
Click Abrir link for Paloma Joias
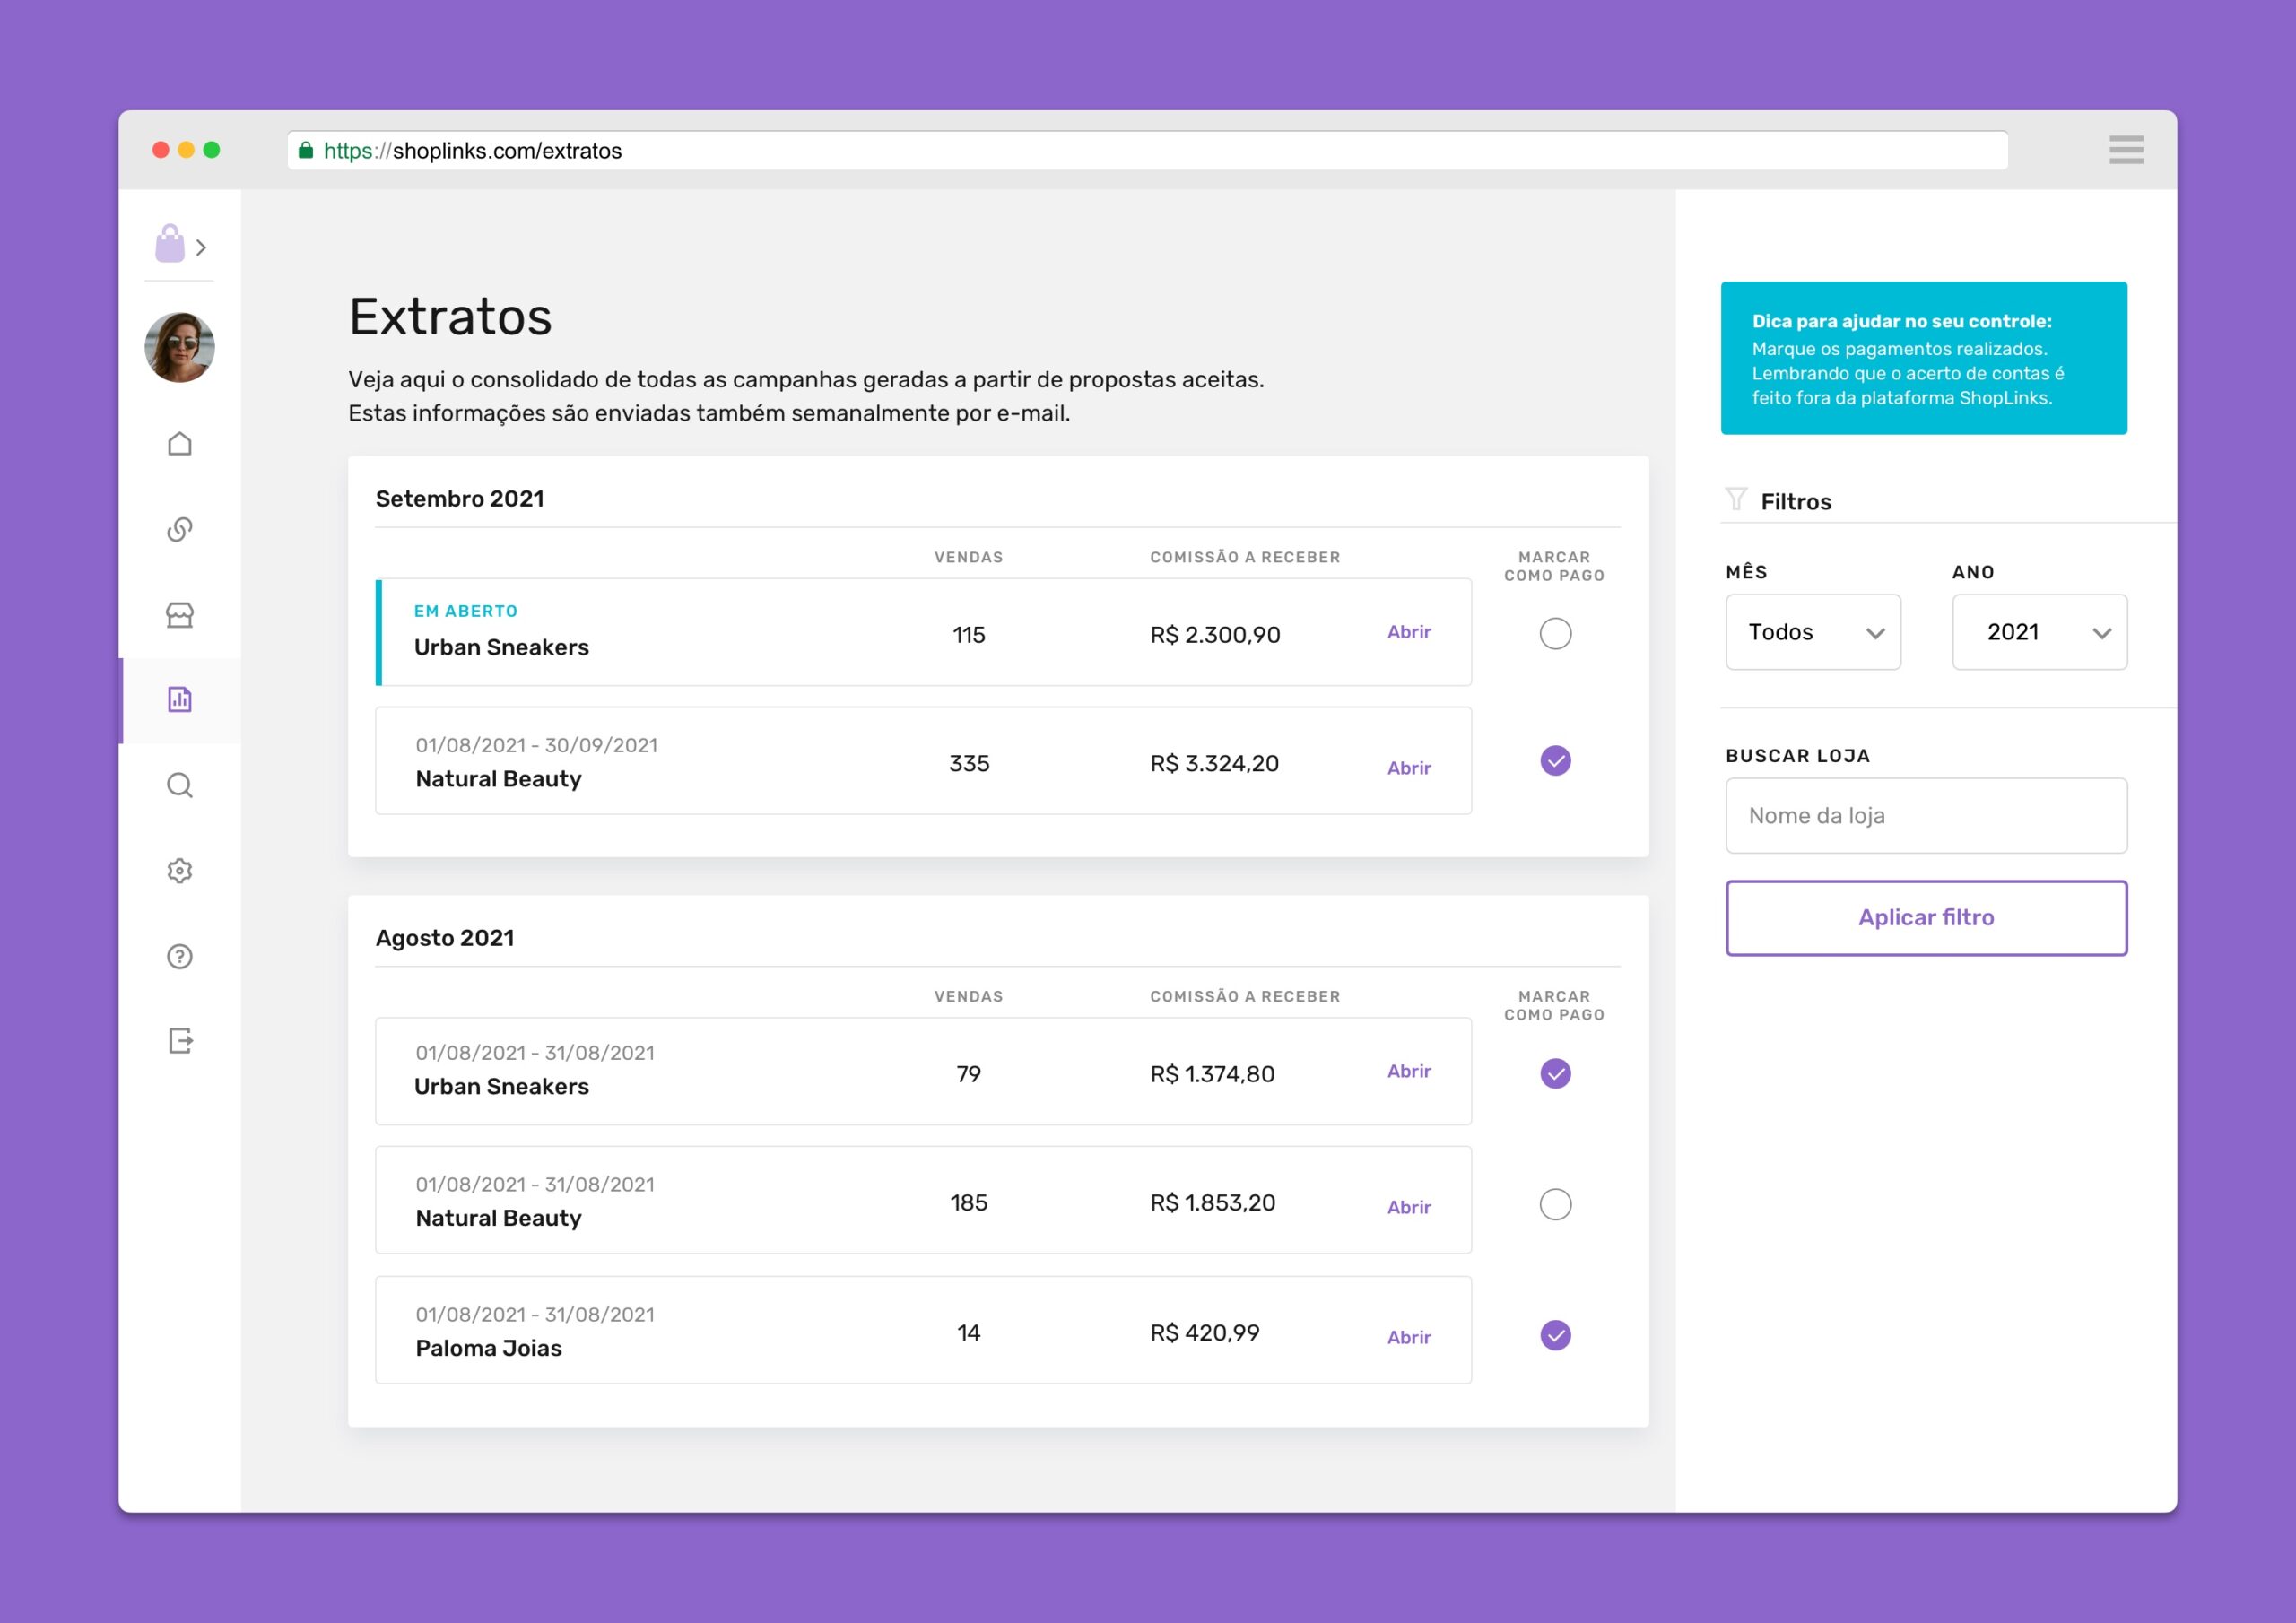1408,1337
